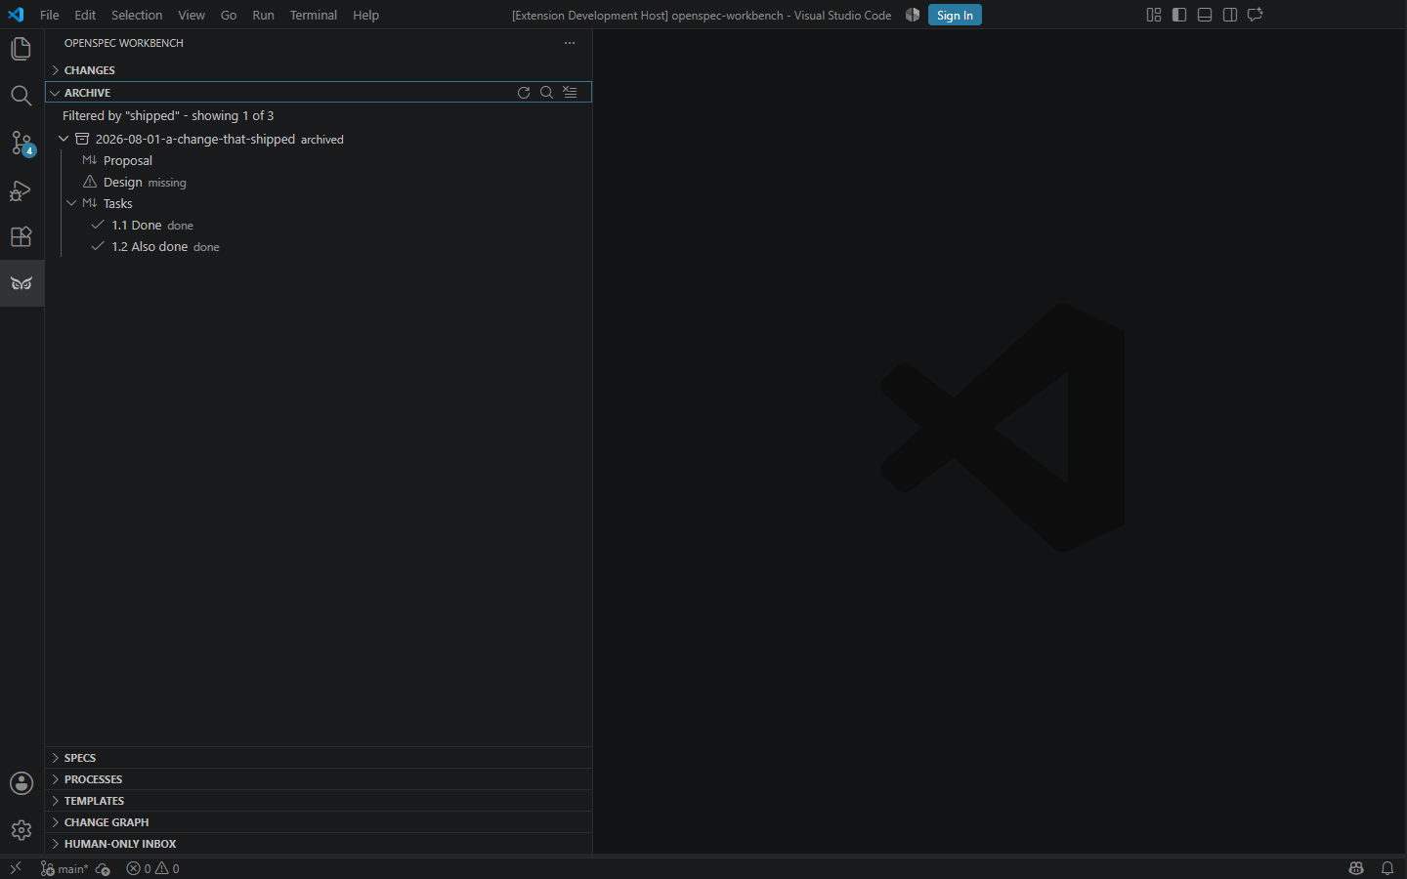Open the Go menu
The image size is (1407, 879).
click(229, 15)
